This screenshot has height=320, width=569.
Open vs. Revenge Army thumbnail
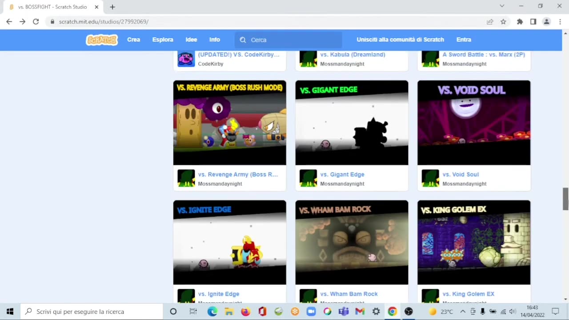[x=230, y=123]
